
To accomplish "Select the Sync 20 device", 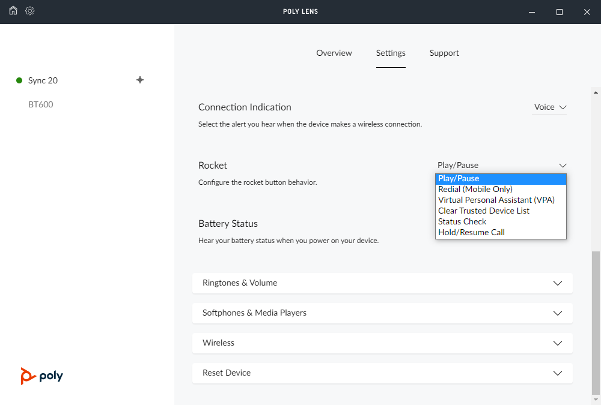I will pos(43,80).
